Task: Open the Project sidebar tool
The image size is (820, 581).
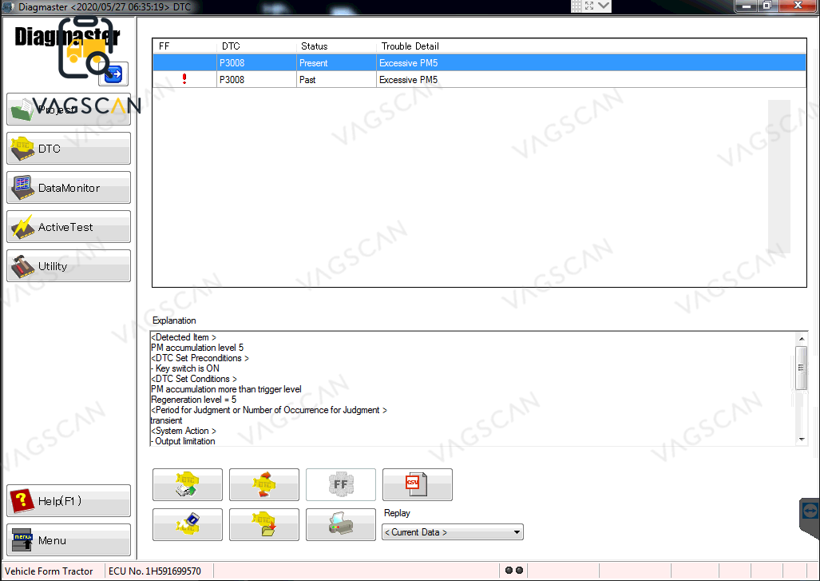Action: 68,109
